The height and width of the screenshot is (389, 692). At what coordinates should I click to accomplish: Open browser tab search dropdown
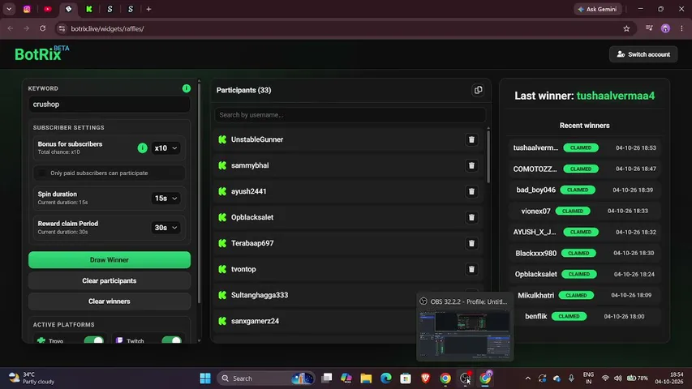(9, 9)
